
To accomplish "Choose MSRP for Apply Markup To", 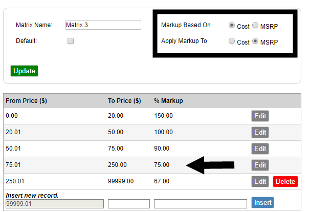I will pos(255,41).
